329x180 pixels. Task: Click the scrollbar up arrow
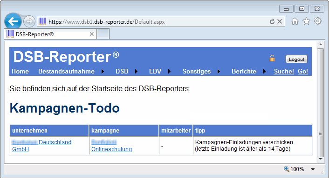pyautogui.click(x=321, y=44)
